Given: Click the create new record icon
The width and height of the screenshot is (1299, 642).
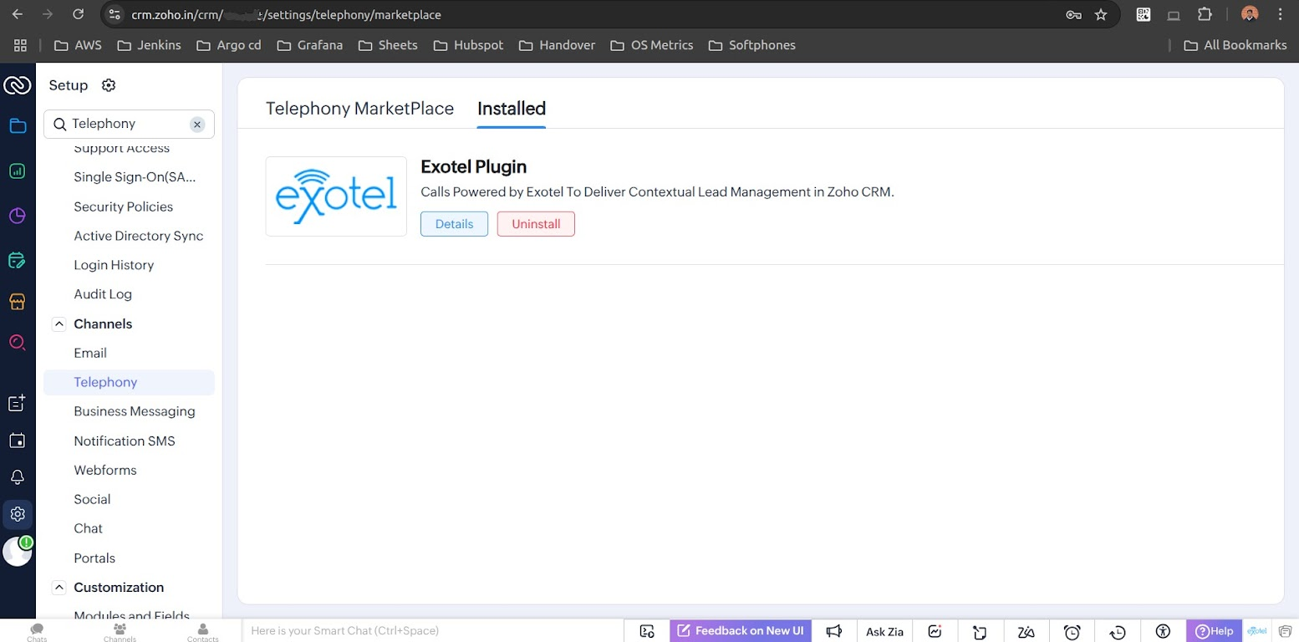Looking at the screenshot, I should pos(18,403).
